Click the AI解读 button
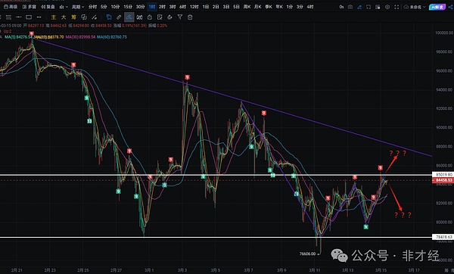This screenshot has width=454, height=274. (x=437, y=7)
